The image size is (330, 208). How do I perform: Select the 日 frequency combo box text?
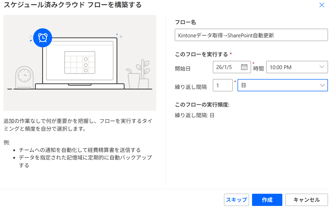click(x=277, y=85)
